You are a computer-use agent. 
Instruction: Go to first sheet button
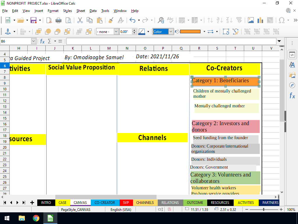(x=5, y=202)
